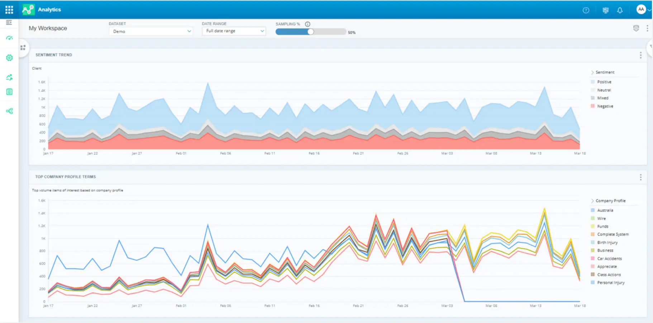Toggle the Negative sentiment legend entry
Screen dimensions: 653x323
[606, 106]
